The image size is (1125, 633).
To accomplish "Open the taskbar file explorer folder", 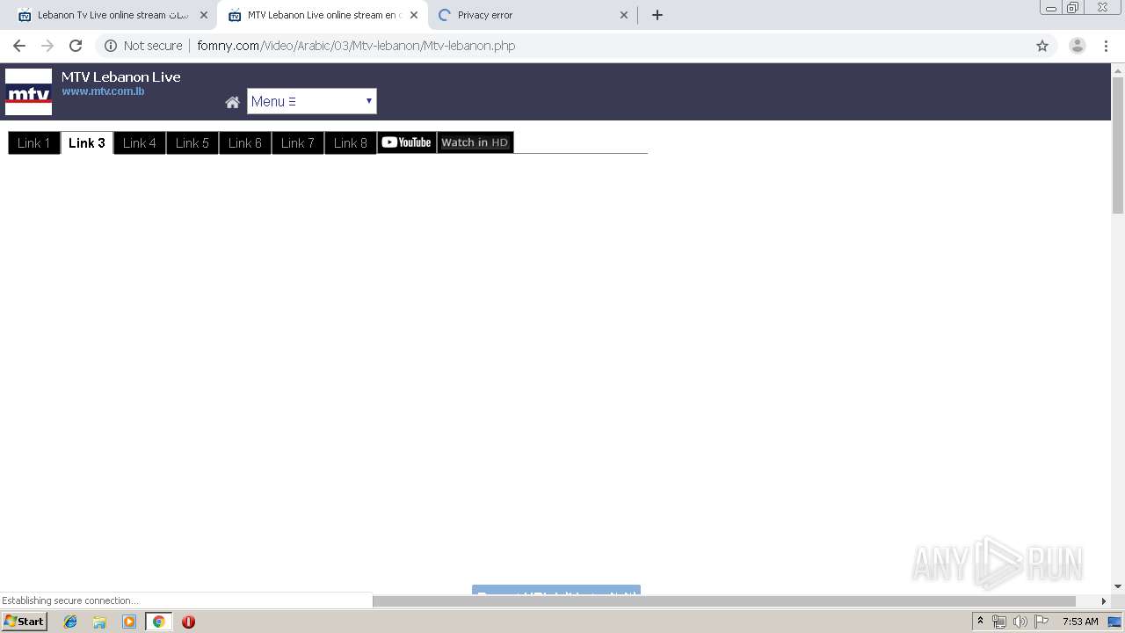I will click(x=99, y=622).
